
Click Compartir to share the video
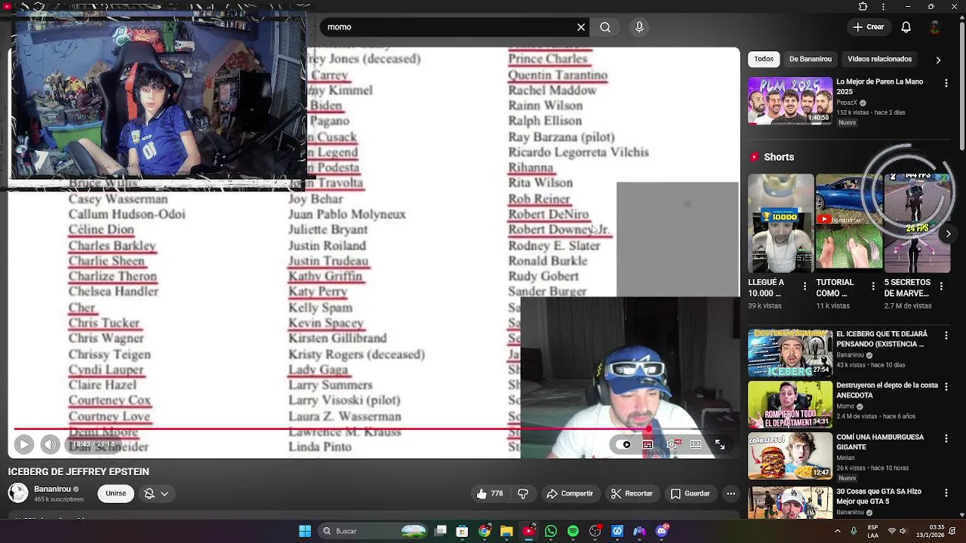click(570, 494)
